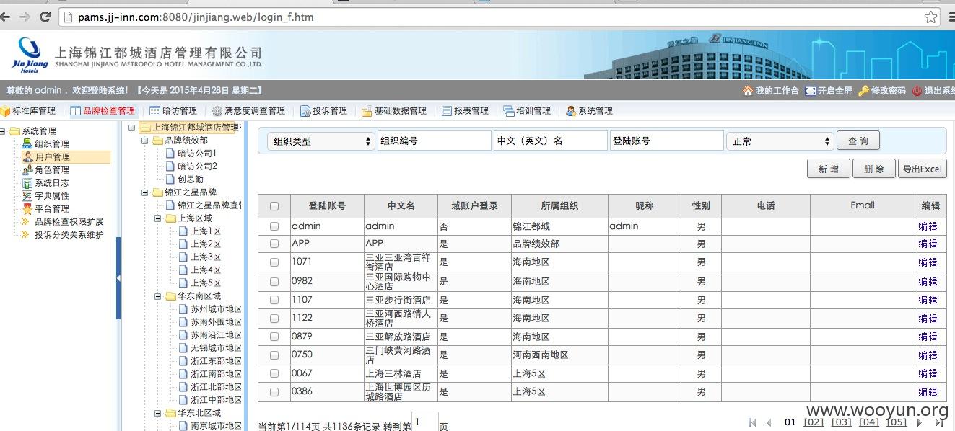
Task: Click the 组织管理 icon in sidebar
Action: click(x=27, y=144)
